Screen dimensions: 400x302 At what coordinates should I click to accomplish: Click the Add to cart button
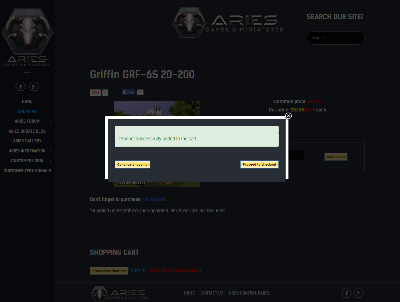pyautogui.click(x=336, y=157)
